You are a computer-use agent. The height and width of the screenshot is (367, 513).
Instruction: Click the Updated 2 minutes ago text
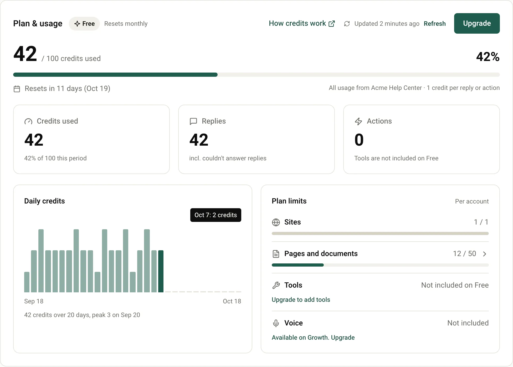point(387,24)
